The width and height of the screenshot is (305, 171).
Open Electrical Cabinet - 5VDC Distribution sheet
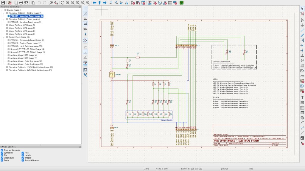(30, 70)
